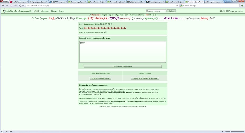The width and height of the screenshot is (245, 133).
Task: Click the Google search engine icon
Action: [x=181, y=6]
